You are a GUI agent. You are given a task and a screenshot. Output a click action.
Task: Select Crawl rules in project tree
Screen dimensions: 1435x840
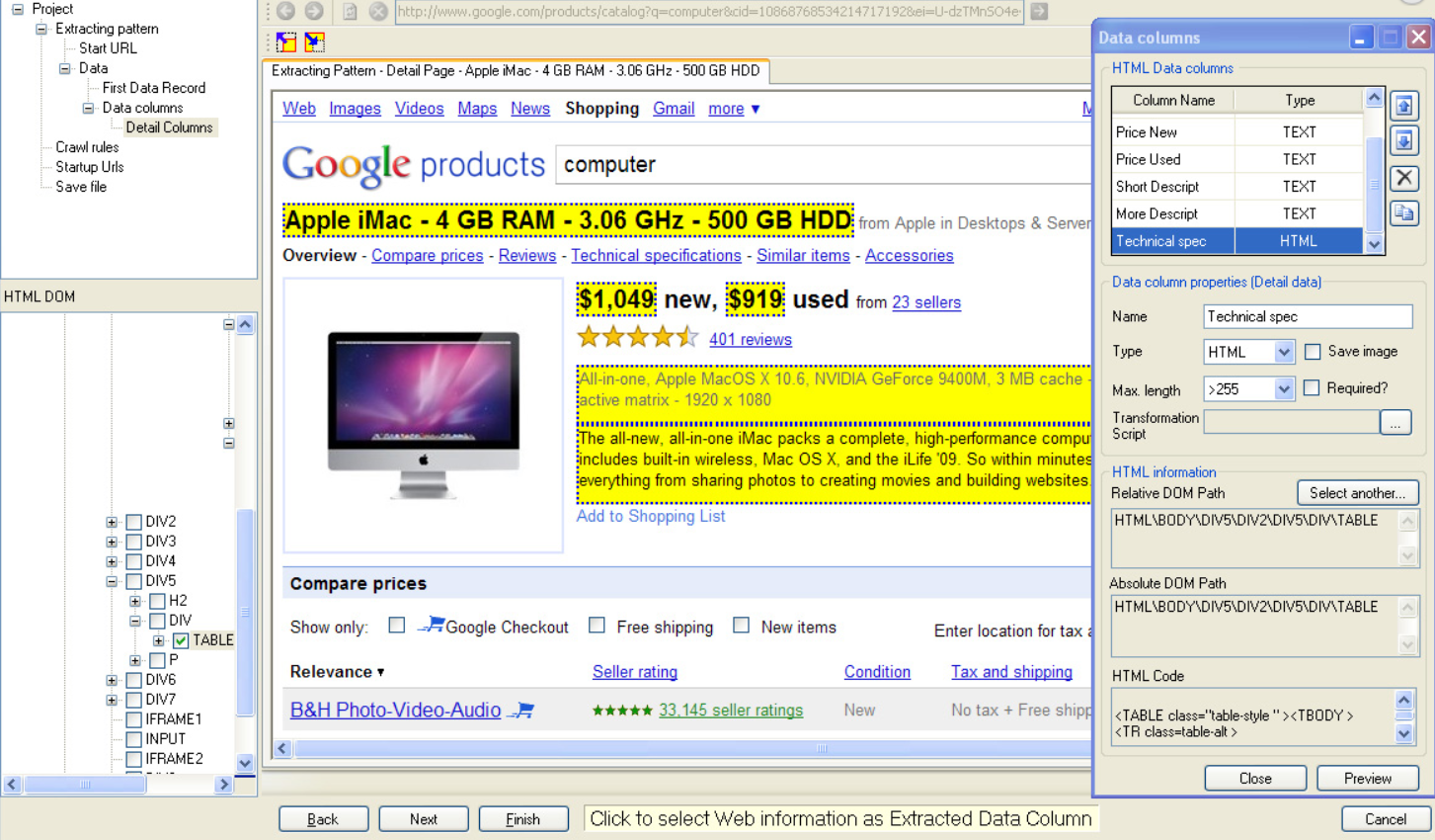pyautogui.click(x=87, y=147)
